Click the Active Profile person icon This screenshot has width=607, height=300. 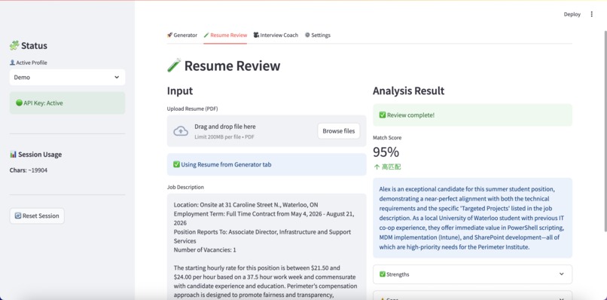(12, 63)
